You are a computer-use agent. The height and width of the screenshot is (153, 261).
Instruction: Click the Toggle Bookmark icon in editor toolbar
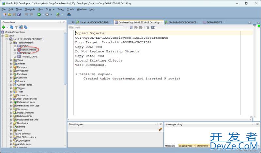[131, 27]
